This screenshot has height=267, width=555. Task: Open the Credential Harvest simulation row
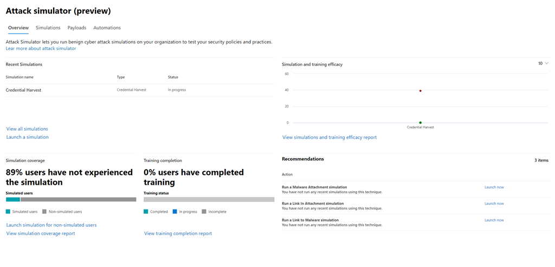click(23, 90)
